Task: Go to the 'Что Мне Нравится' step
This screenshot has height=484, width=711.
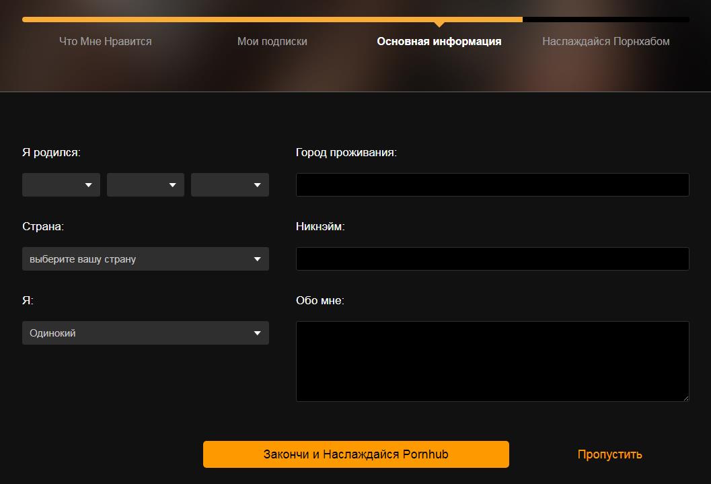Action: 106,41
